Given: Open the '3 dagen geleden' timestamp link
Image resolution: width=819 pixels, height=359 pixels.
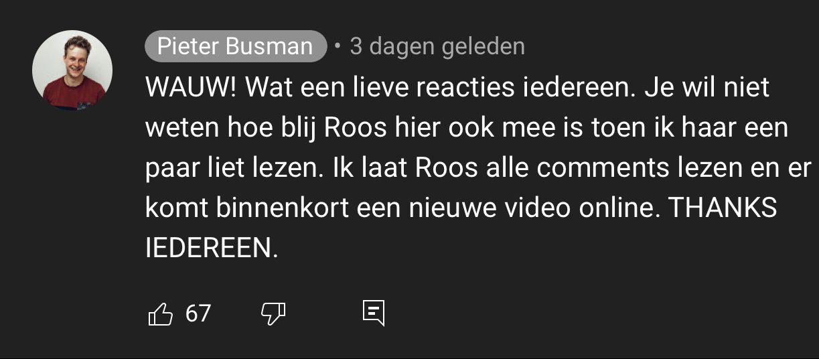Looking at the screenshot, I should point(437,46).
